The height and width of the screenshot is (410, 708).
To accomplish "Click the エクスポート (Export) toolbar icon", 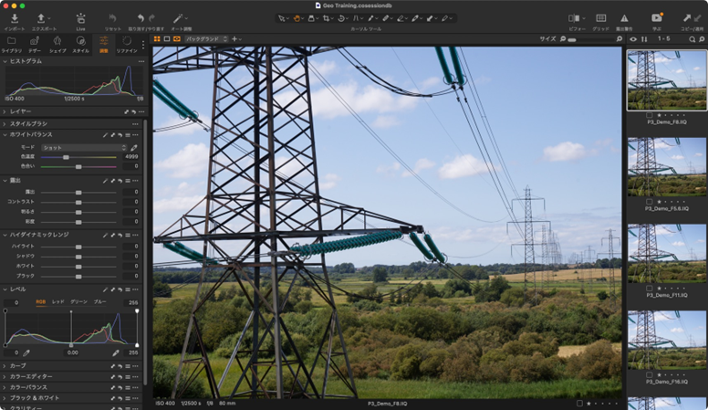I will pyautogui.click(x=41, y=18).
